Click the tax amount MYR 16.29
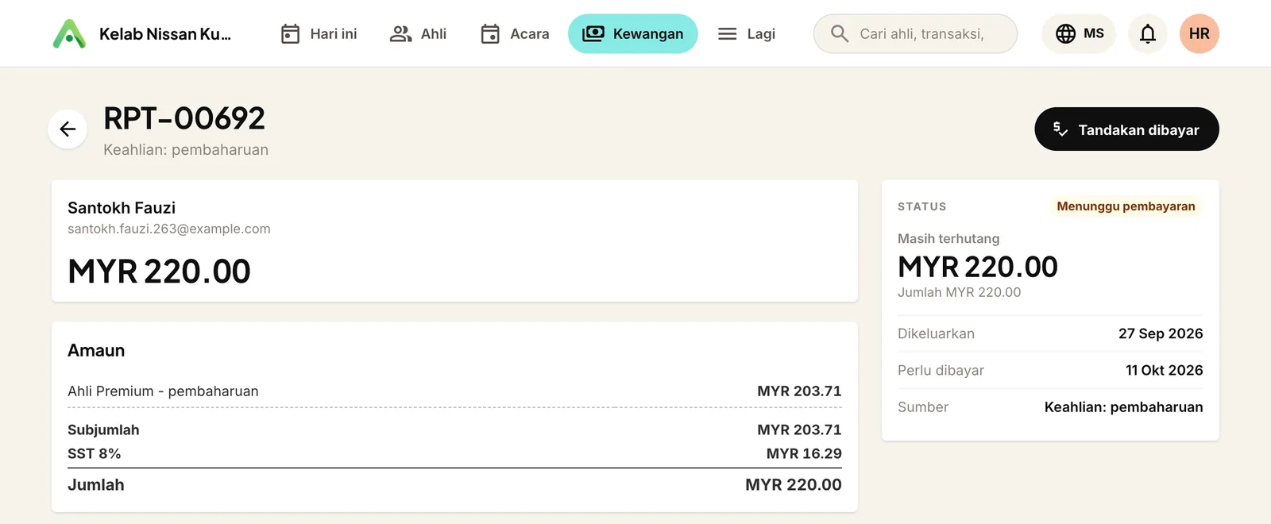Screen dimensions: 1271x524 tap(804, 453)
